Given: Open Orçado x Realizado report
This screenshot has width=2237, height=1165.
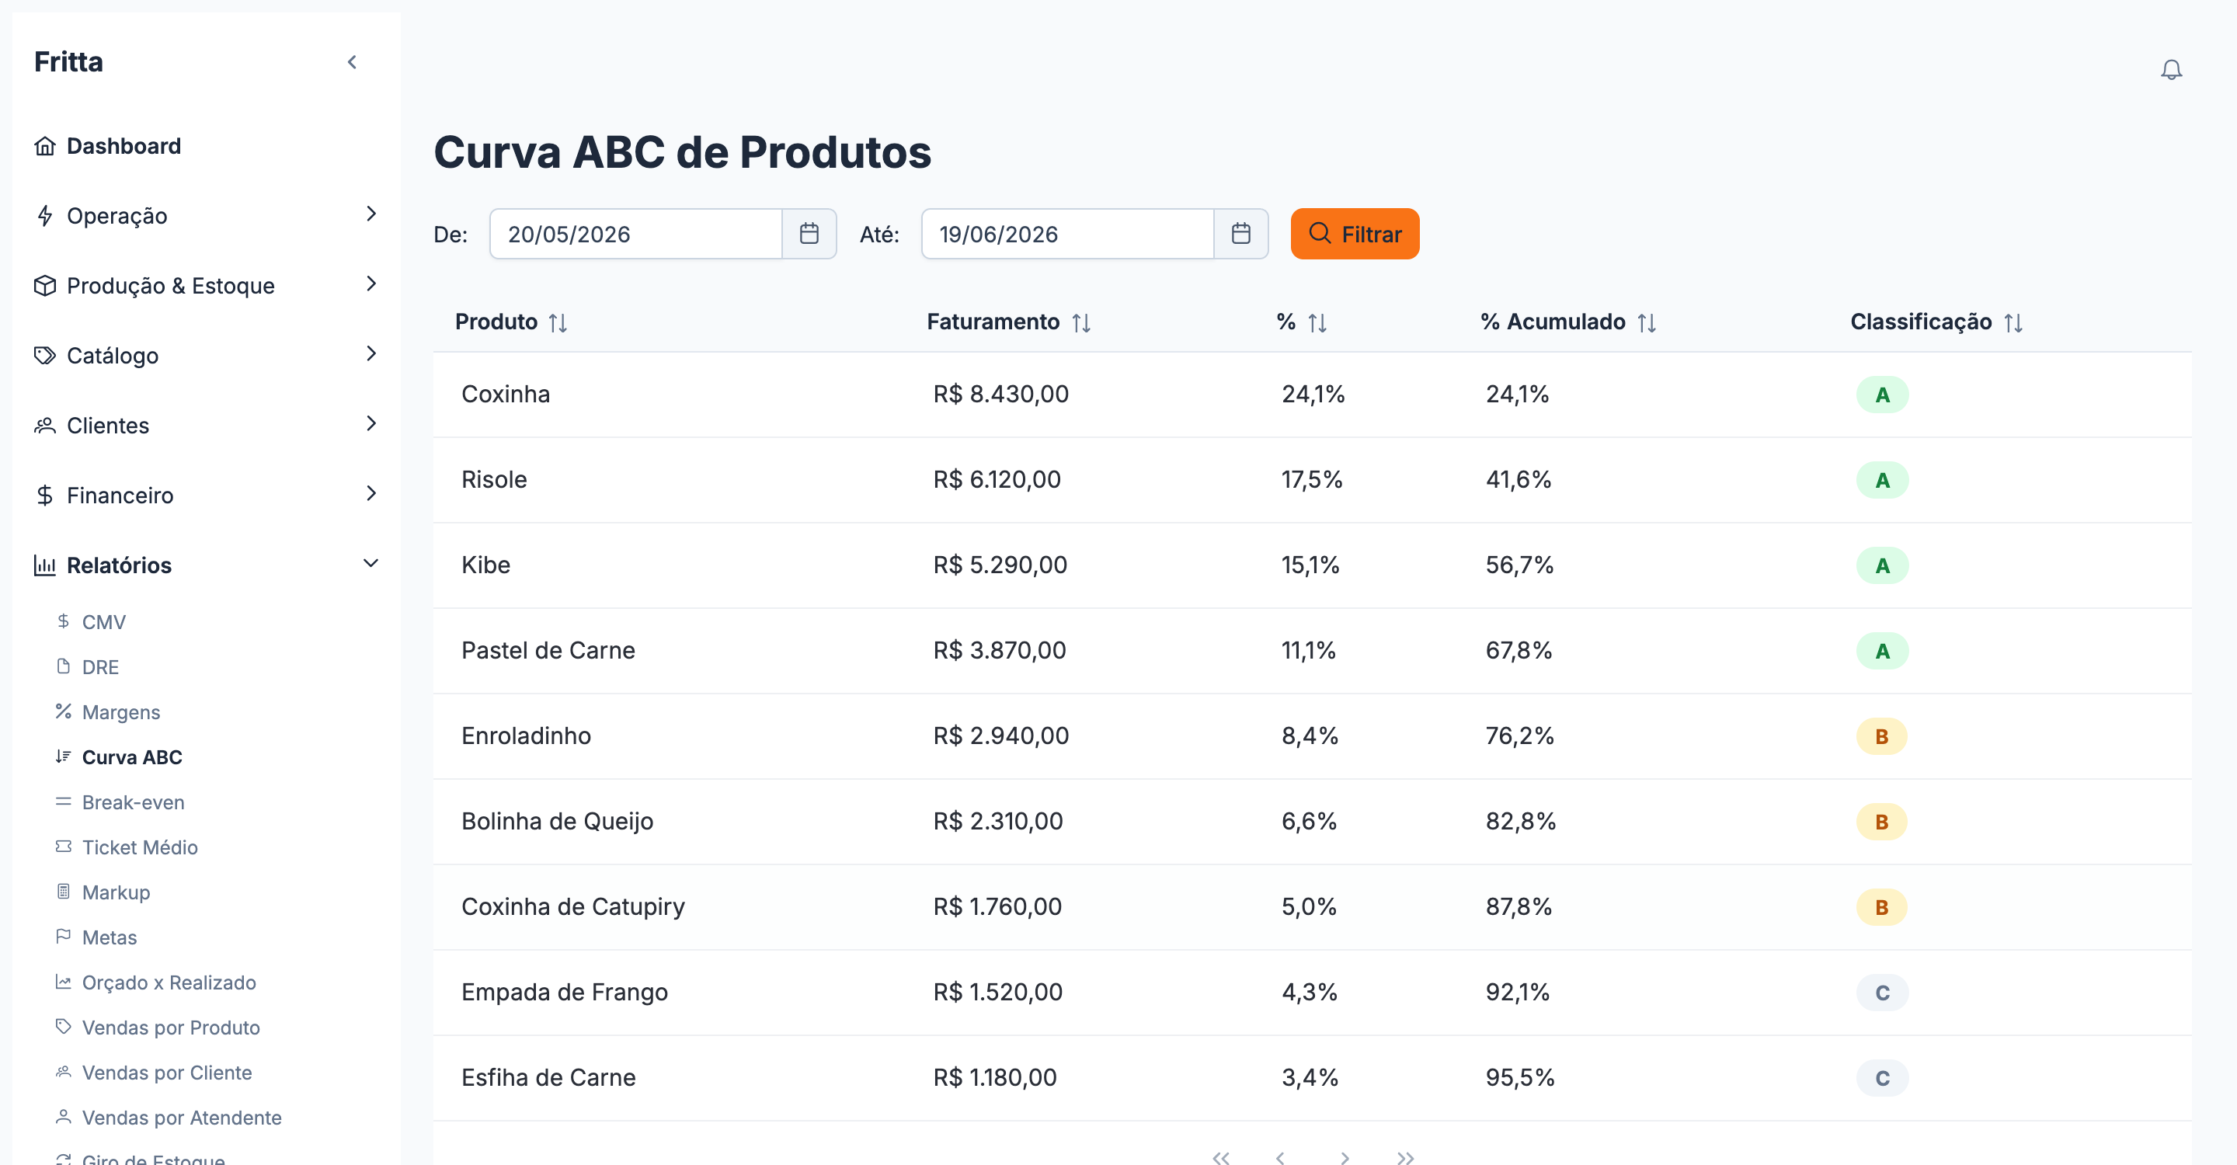Looking at the screenshot, I should pos(169,982).
